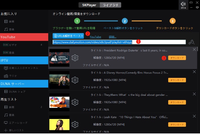
Task: Click the Leah Kate title text
Action: tap(129, 117)
